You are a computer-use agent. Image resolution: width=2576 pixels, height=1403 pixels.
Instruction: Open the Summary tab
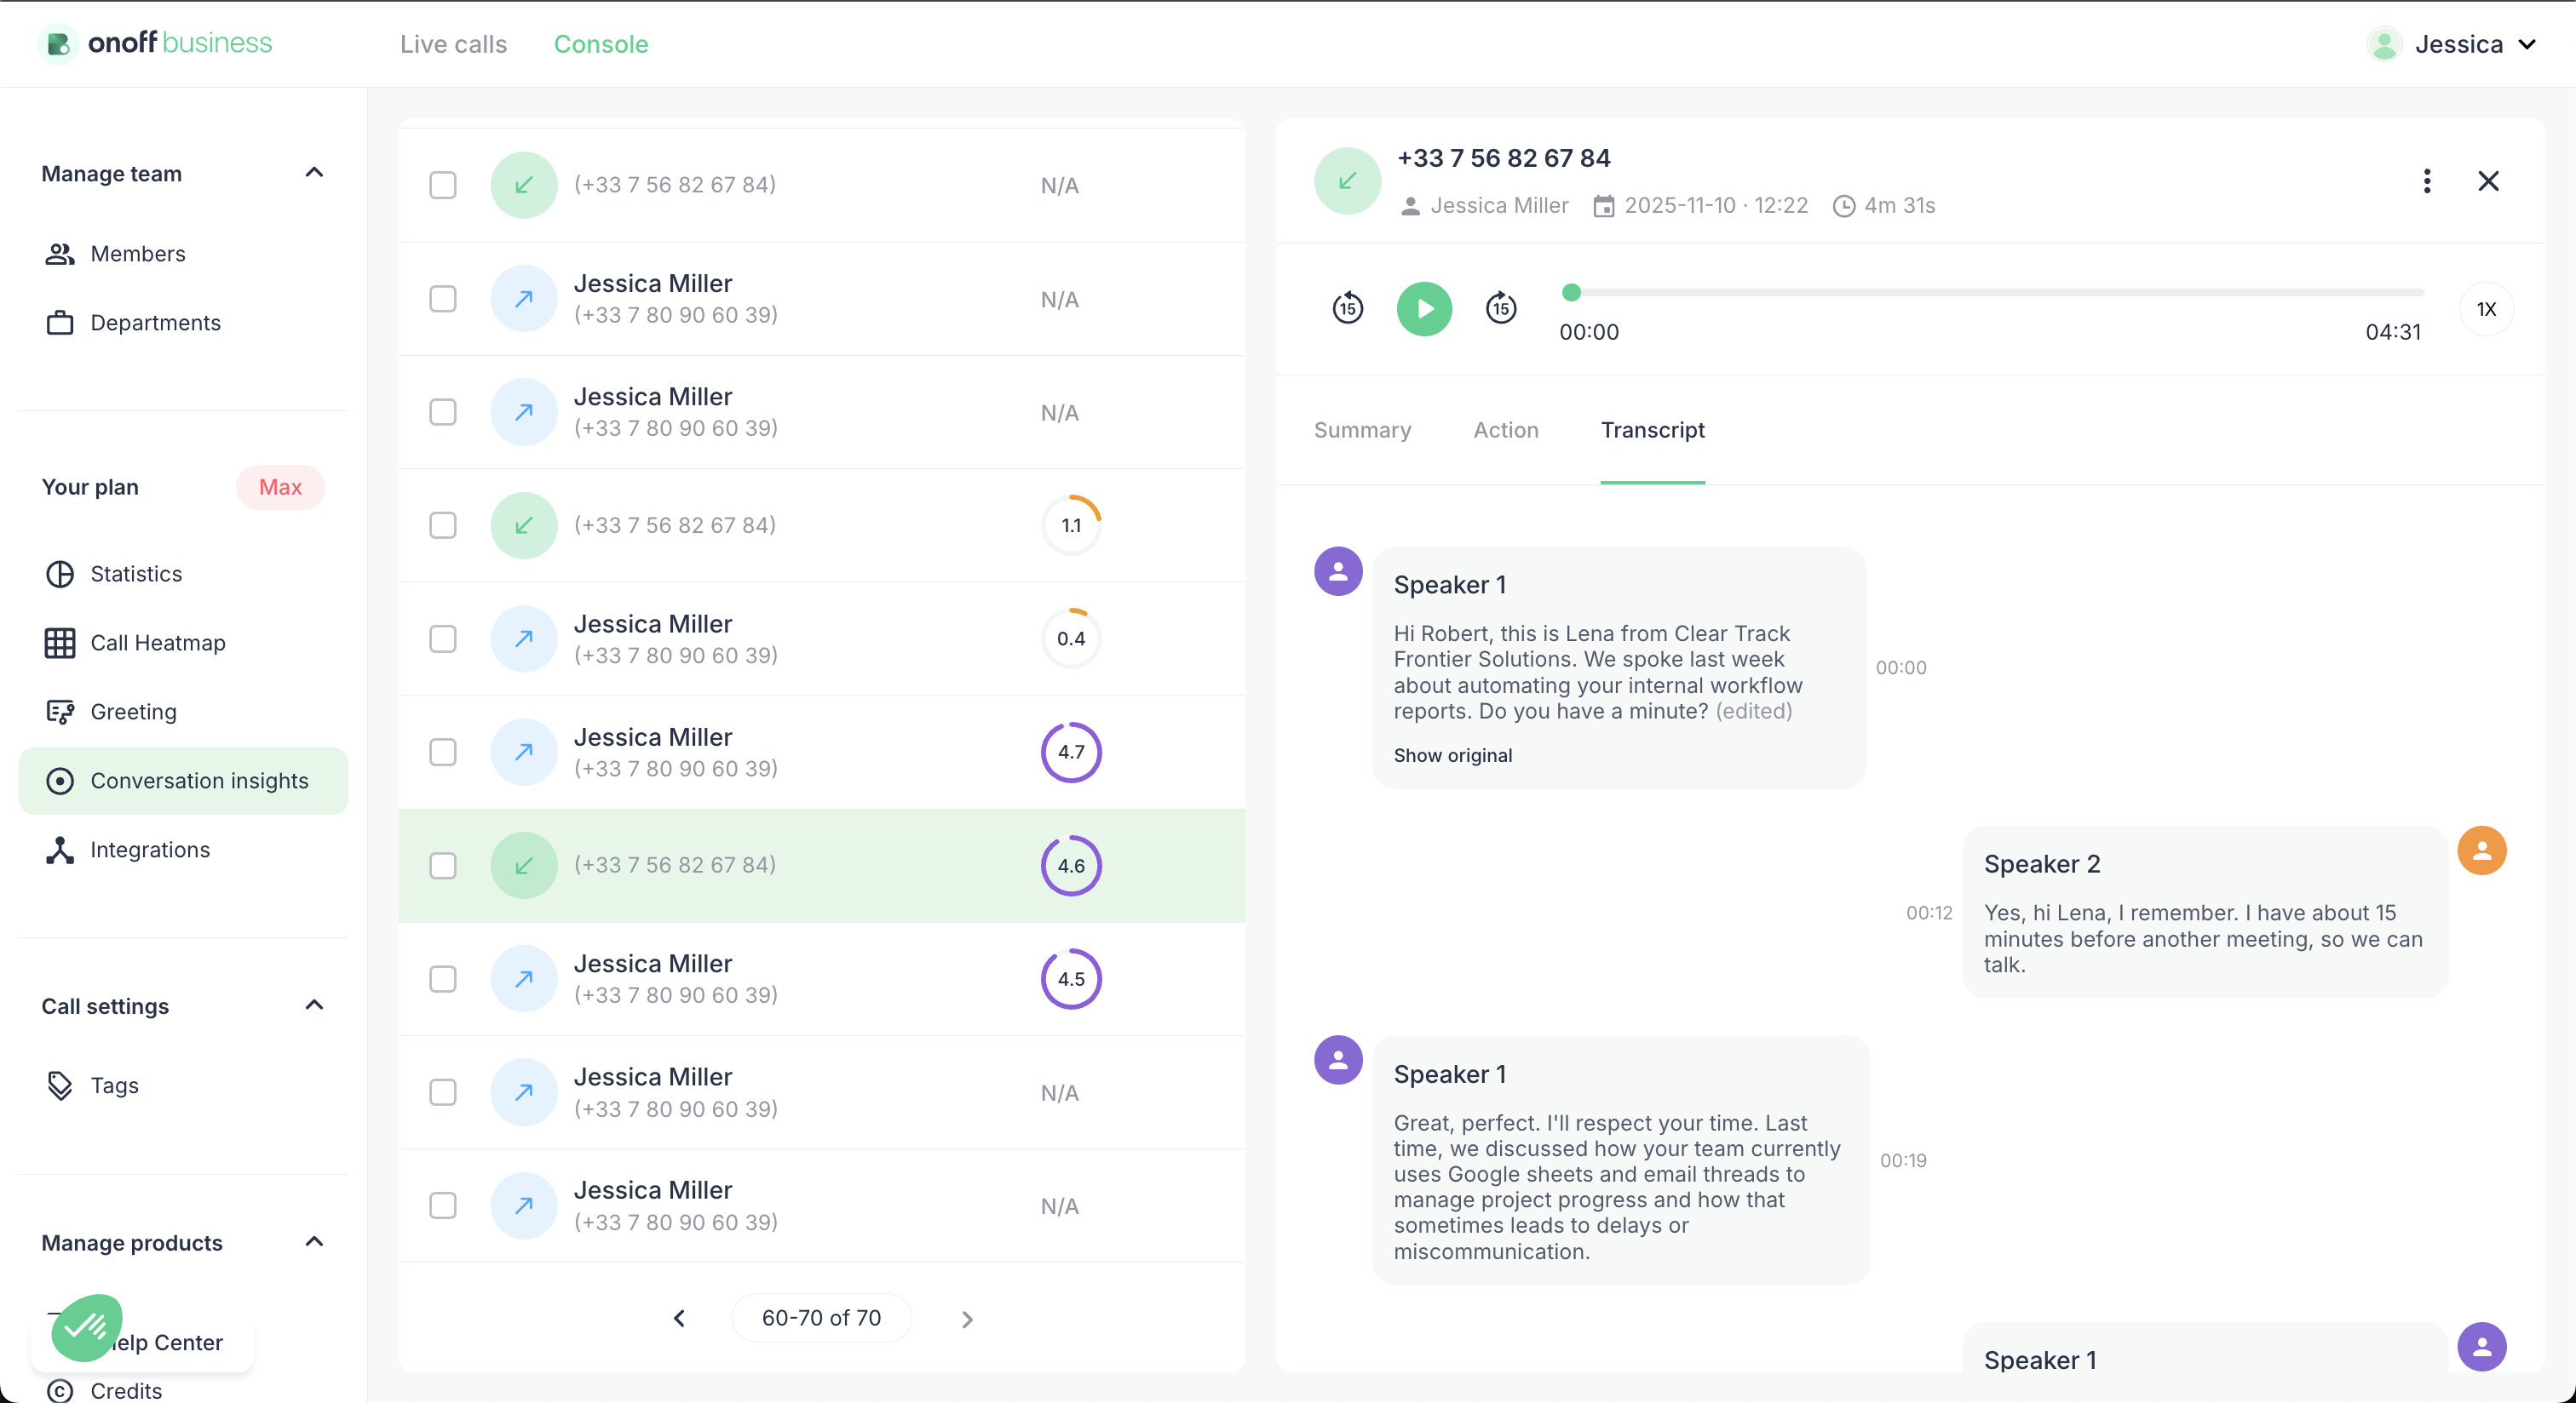pos(1362,430)
